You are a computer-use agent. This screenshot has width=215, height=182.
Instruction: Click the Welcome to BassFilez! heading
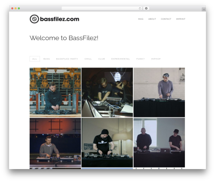pyautogui.click(x=64, y=38)
